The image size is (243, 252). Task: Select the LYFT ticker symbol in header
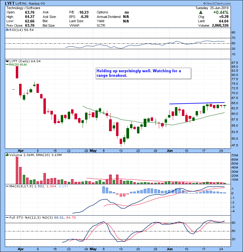click(x=10, y=3)
